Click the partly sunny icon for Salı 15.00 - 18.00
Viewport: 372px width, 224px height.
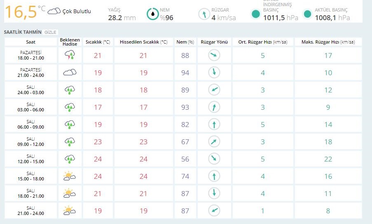(69, 176)
